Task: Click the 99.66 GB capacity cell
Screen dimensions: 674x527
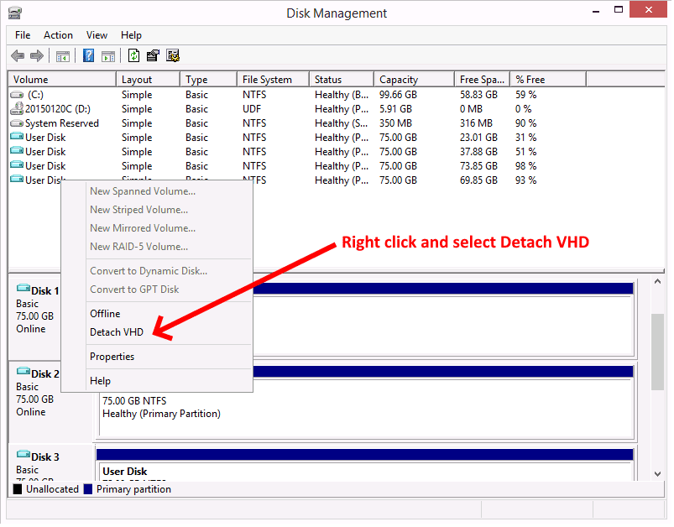Action: pos(399,95)
